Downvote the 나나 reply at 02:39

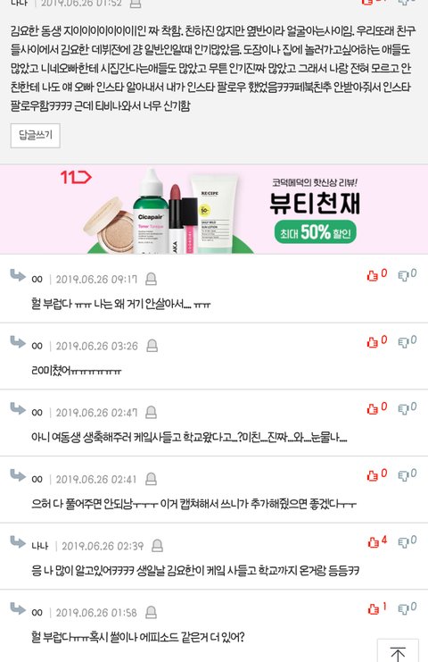[407, 541]
